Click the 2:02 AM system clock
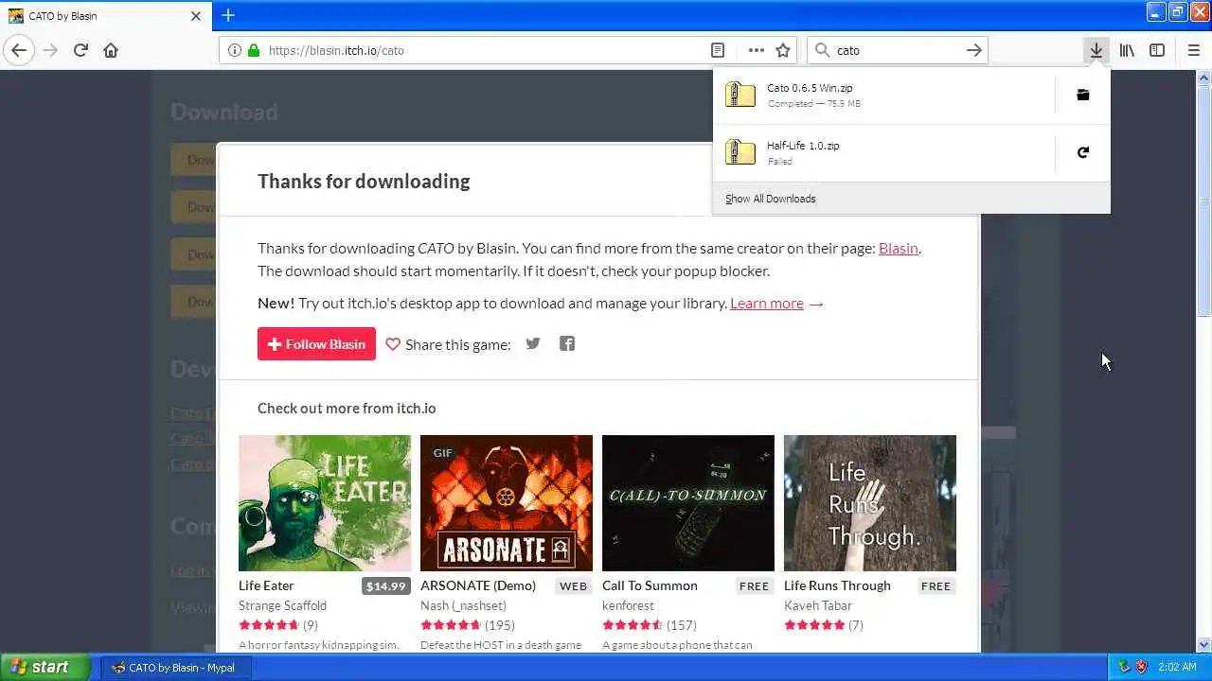This screenshot has height=681, width=1212. 1177,667
